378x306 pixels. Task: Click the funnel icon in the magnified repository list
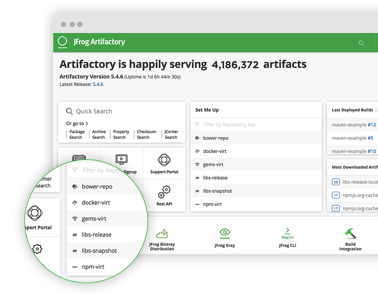[74, 171]
